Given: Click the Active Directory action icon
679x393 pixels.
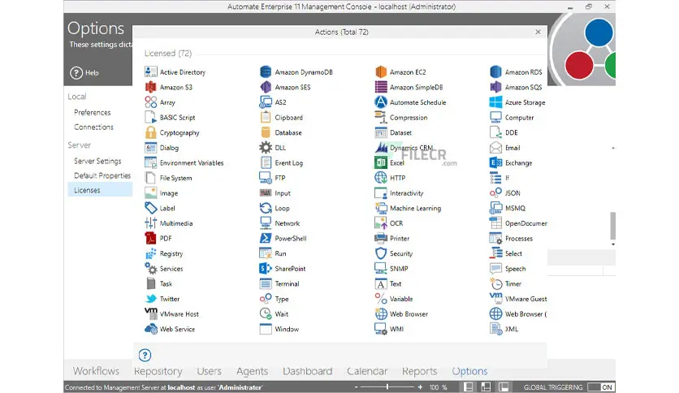Looking at the screenshot, I should click(151, 71).
